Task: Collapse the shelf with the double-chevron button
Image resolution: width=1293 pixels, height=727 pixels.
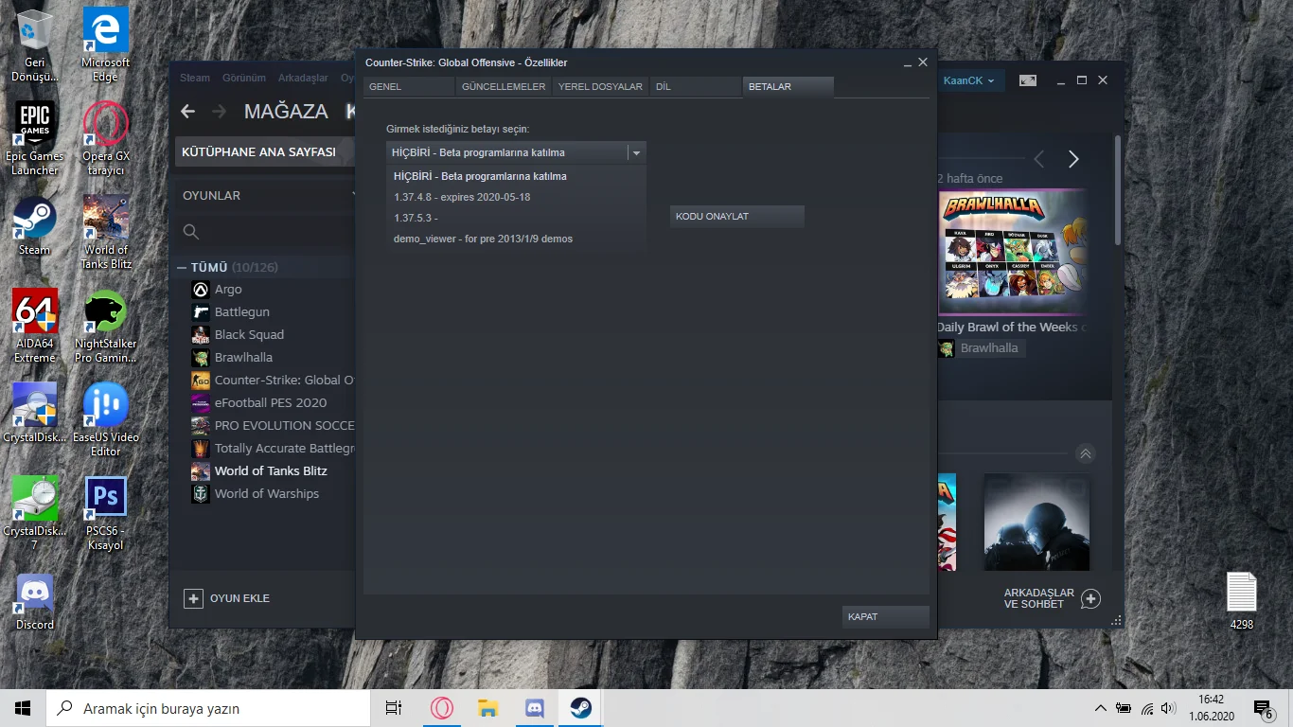Action: (1086, 453)
